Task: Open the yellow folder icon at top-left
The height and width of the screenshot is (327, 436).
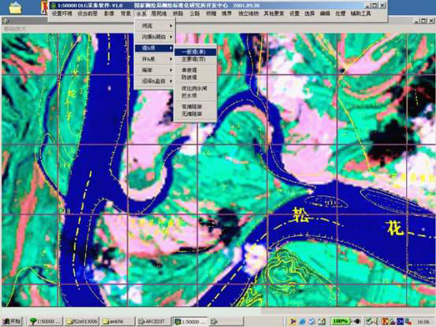Action: (15, 8)
